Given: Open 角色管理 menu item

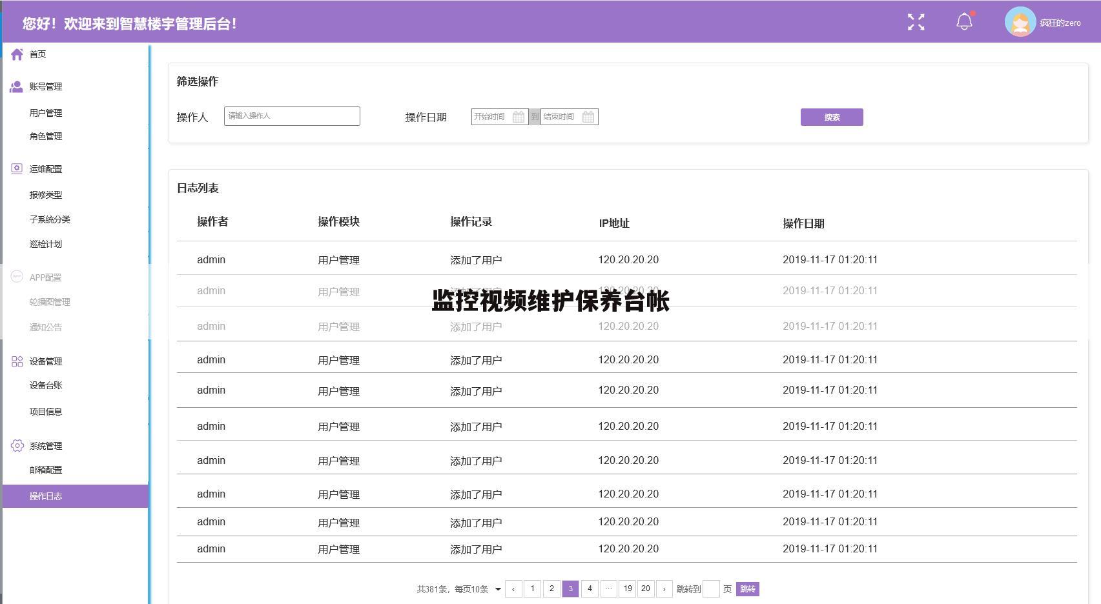Looking at the screenshot, I should (46, 136).
